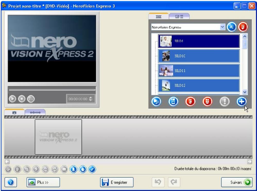Click the grey screen icon before the microphone

pos(64,169)
